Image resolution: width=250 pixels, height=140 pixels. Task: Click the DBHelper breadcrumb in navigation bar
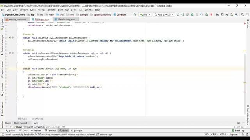coord(121,14)
